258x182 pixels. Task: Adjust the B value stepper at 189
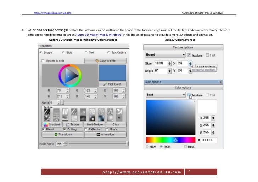(124, 90)
